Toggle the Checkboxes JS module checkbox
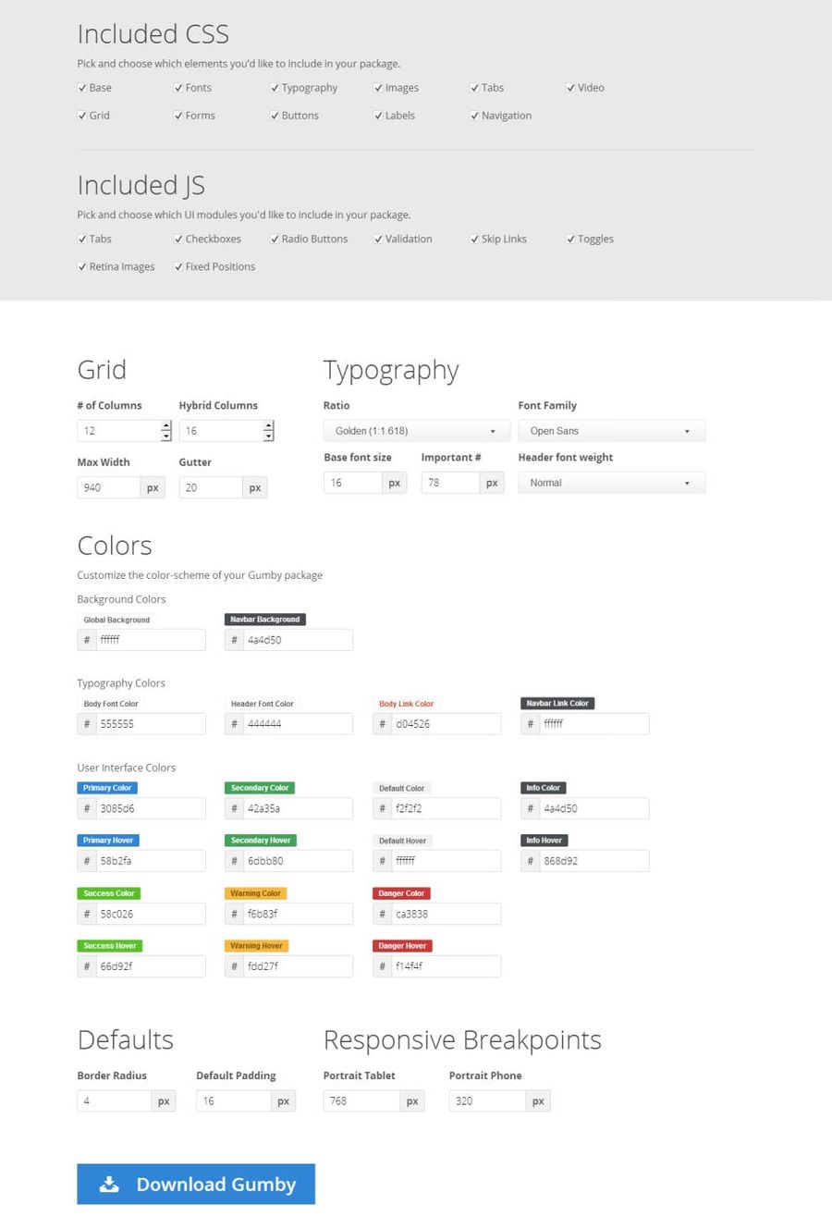Viewport: 832px width, 1229px height. (178, 239)
